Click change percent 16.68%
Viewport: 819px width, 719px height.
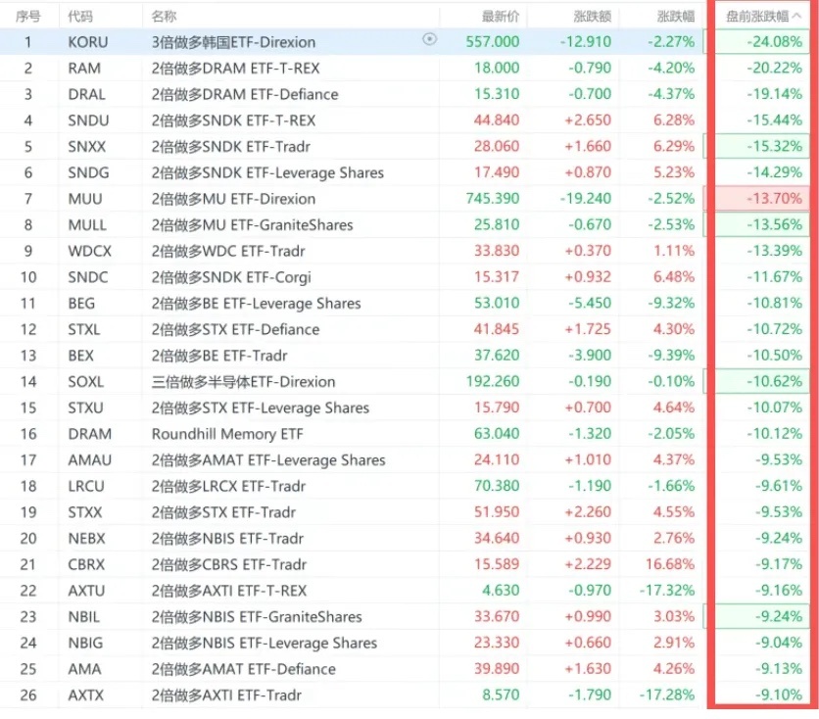(x=670, y=564)
